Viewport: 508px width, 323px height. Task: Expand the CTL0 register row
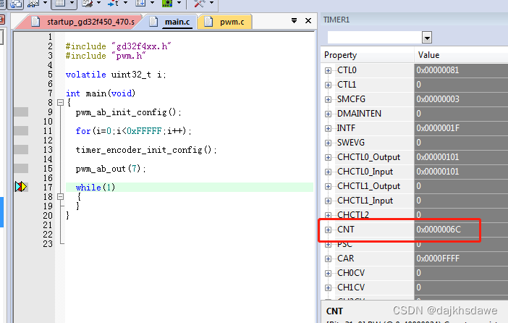click(328, 70)
